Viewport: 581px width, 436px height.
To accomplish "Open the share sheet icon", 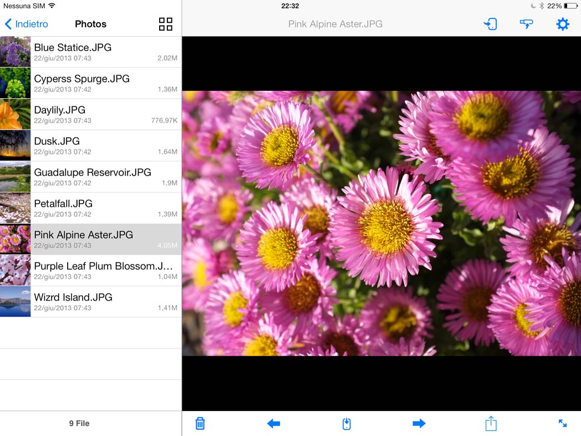I will tap(491, 423).
